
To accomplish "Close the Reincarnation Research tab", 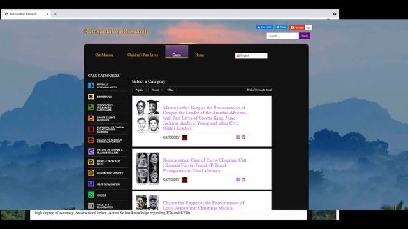I will click(x=47, y=14).
